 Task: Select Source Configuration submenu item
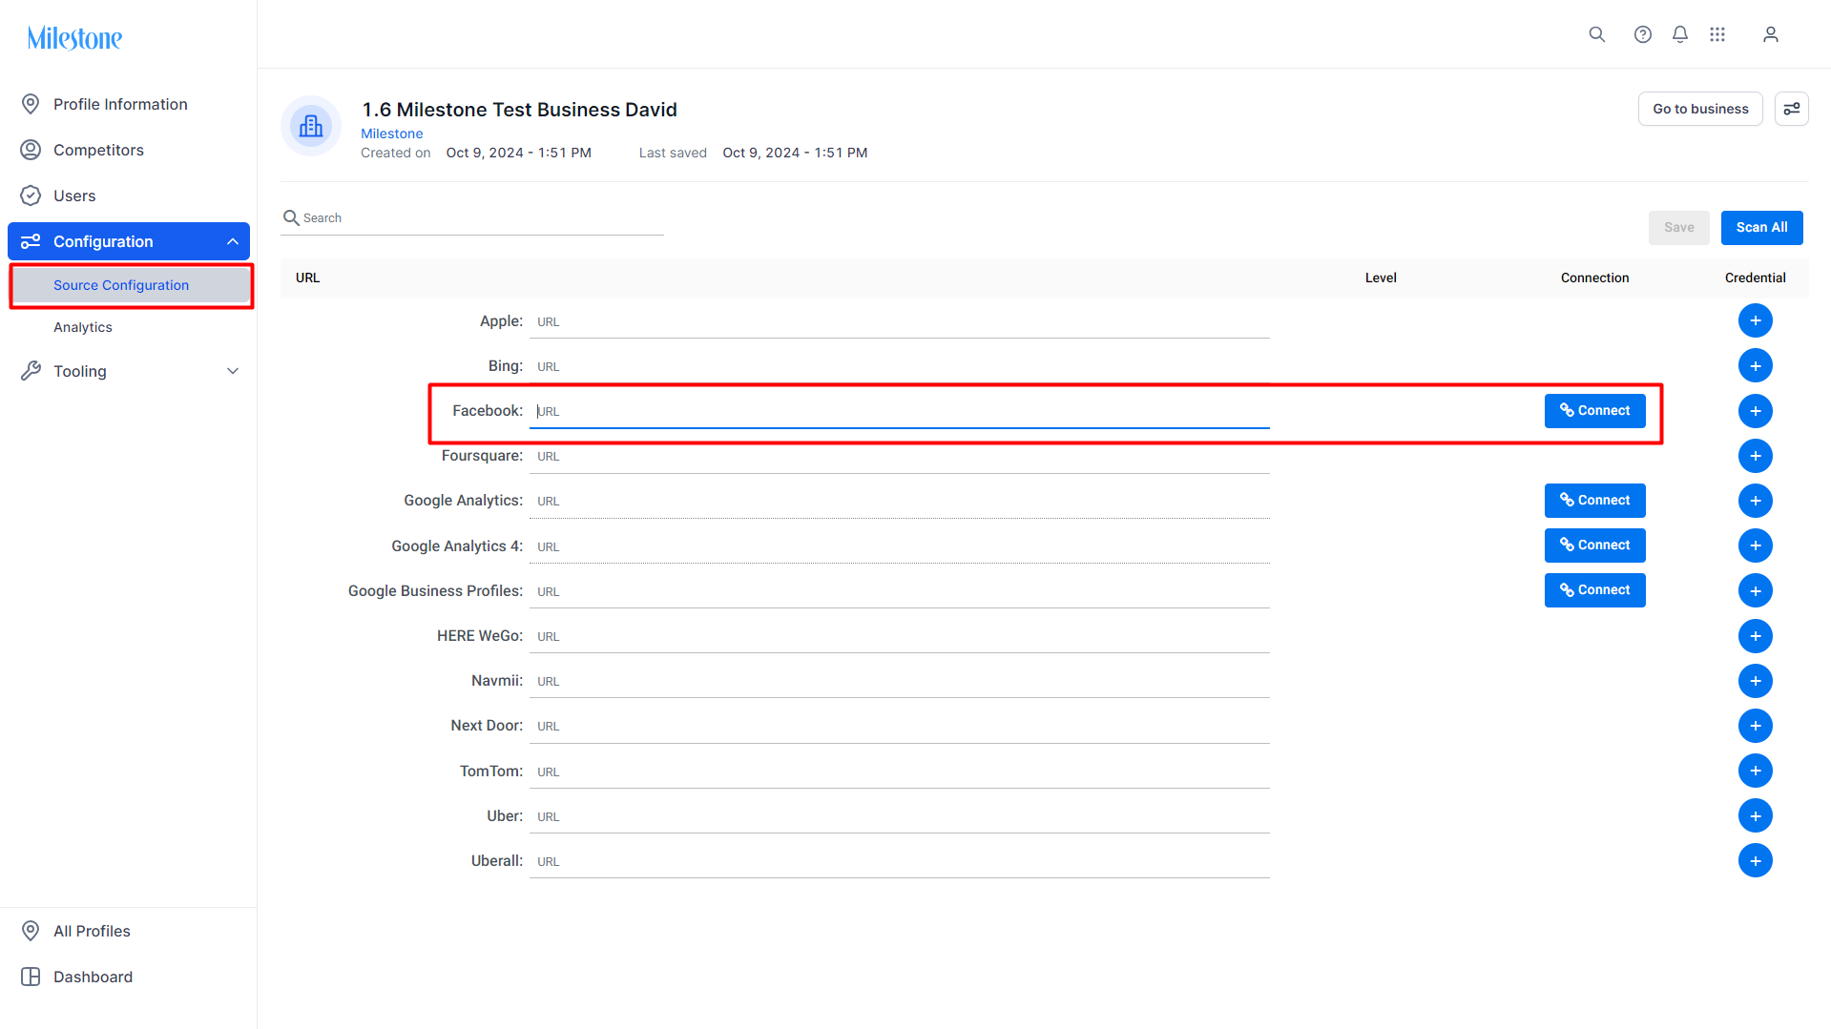pos(131,285)
